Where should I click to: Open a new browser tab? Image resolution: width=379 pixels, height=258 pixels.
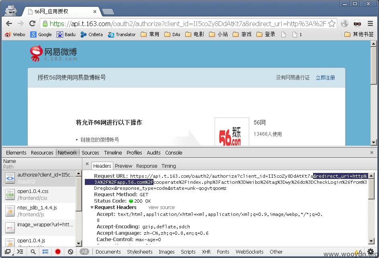click(x=108, y=11)
